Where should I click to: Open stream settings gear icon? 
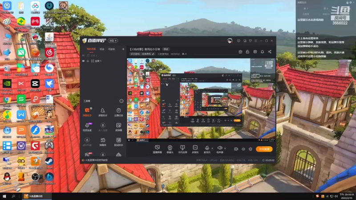click(251, 149)
